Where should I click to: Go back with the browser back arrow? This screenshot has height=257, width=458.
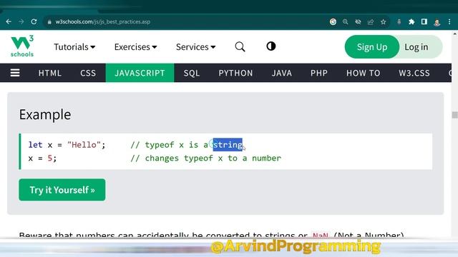[x=9, y=21]
